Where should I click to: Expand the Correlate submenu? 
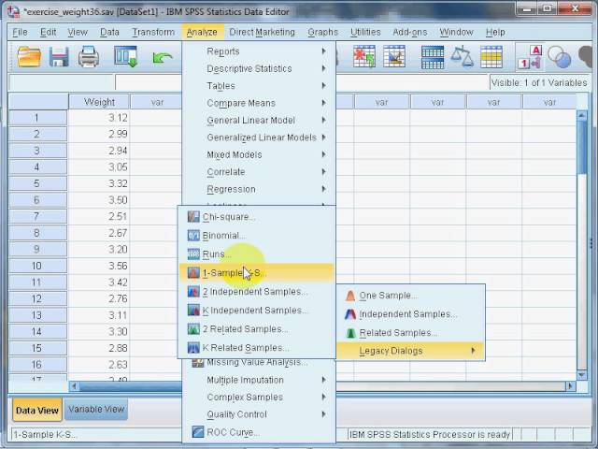pyautogui.click(x=324, y=171)
